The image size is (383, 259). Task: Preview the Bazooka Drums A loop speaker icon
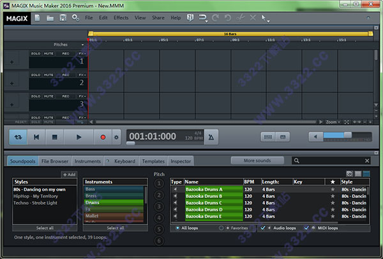pyautogui.click(x=175, y=189)
